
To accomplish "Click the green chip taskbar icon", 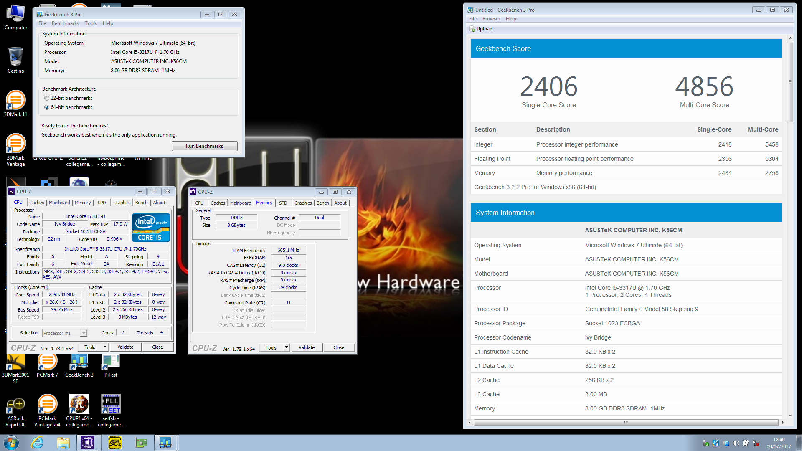I will [141, 443].
